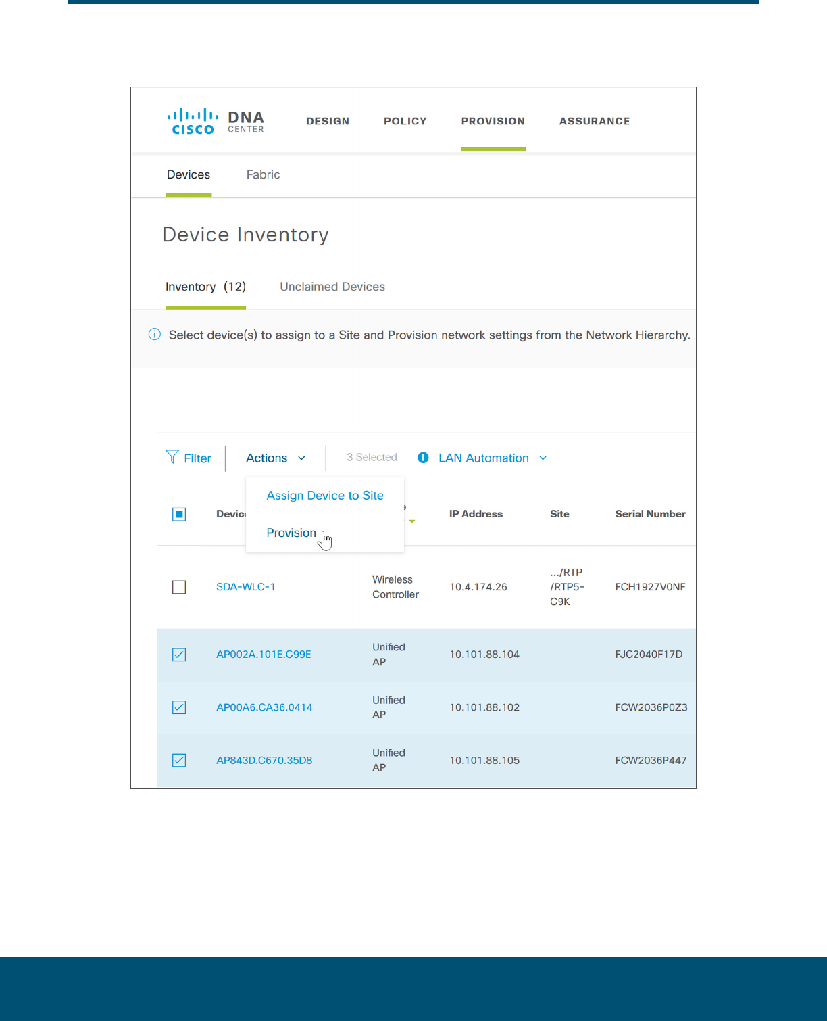This screenshot has width=827, height=1021.
Task: Open the POLICY top menu
Action: pyautogui.click(x=405, y=121)
